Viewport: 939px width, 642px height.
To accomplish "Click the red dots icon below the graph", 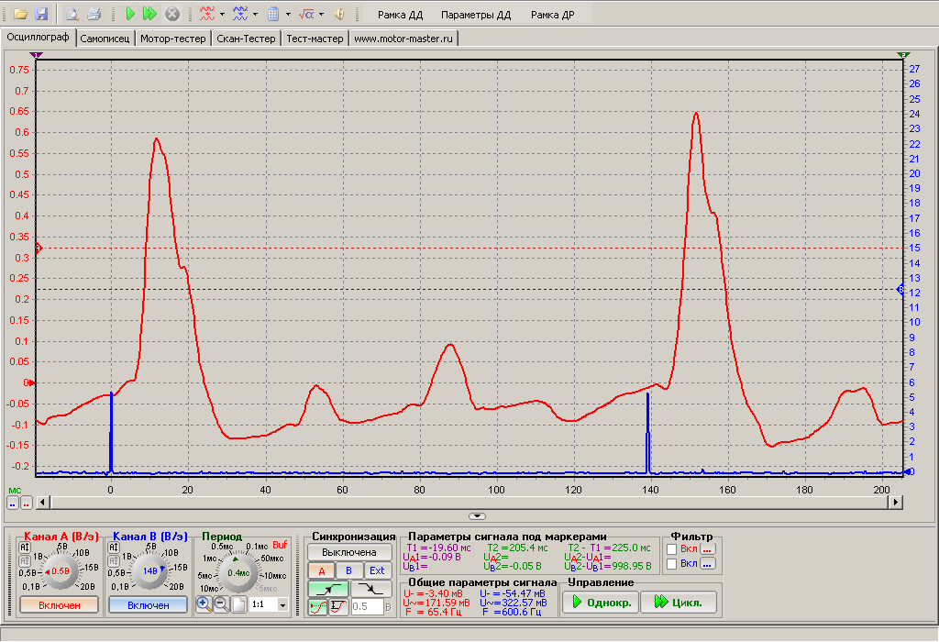I will tap(27, 504).
